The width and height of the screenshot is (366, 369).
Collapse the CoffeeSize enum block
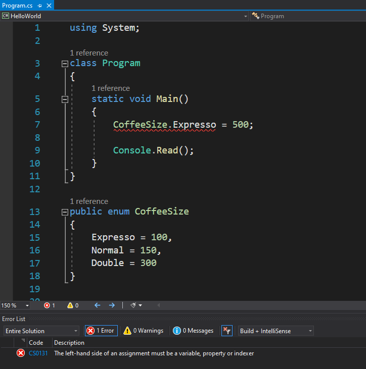point(64,212)
